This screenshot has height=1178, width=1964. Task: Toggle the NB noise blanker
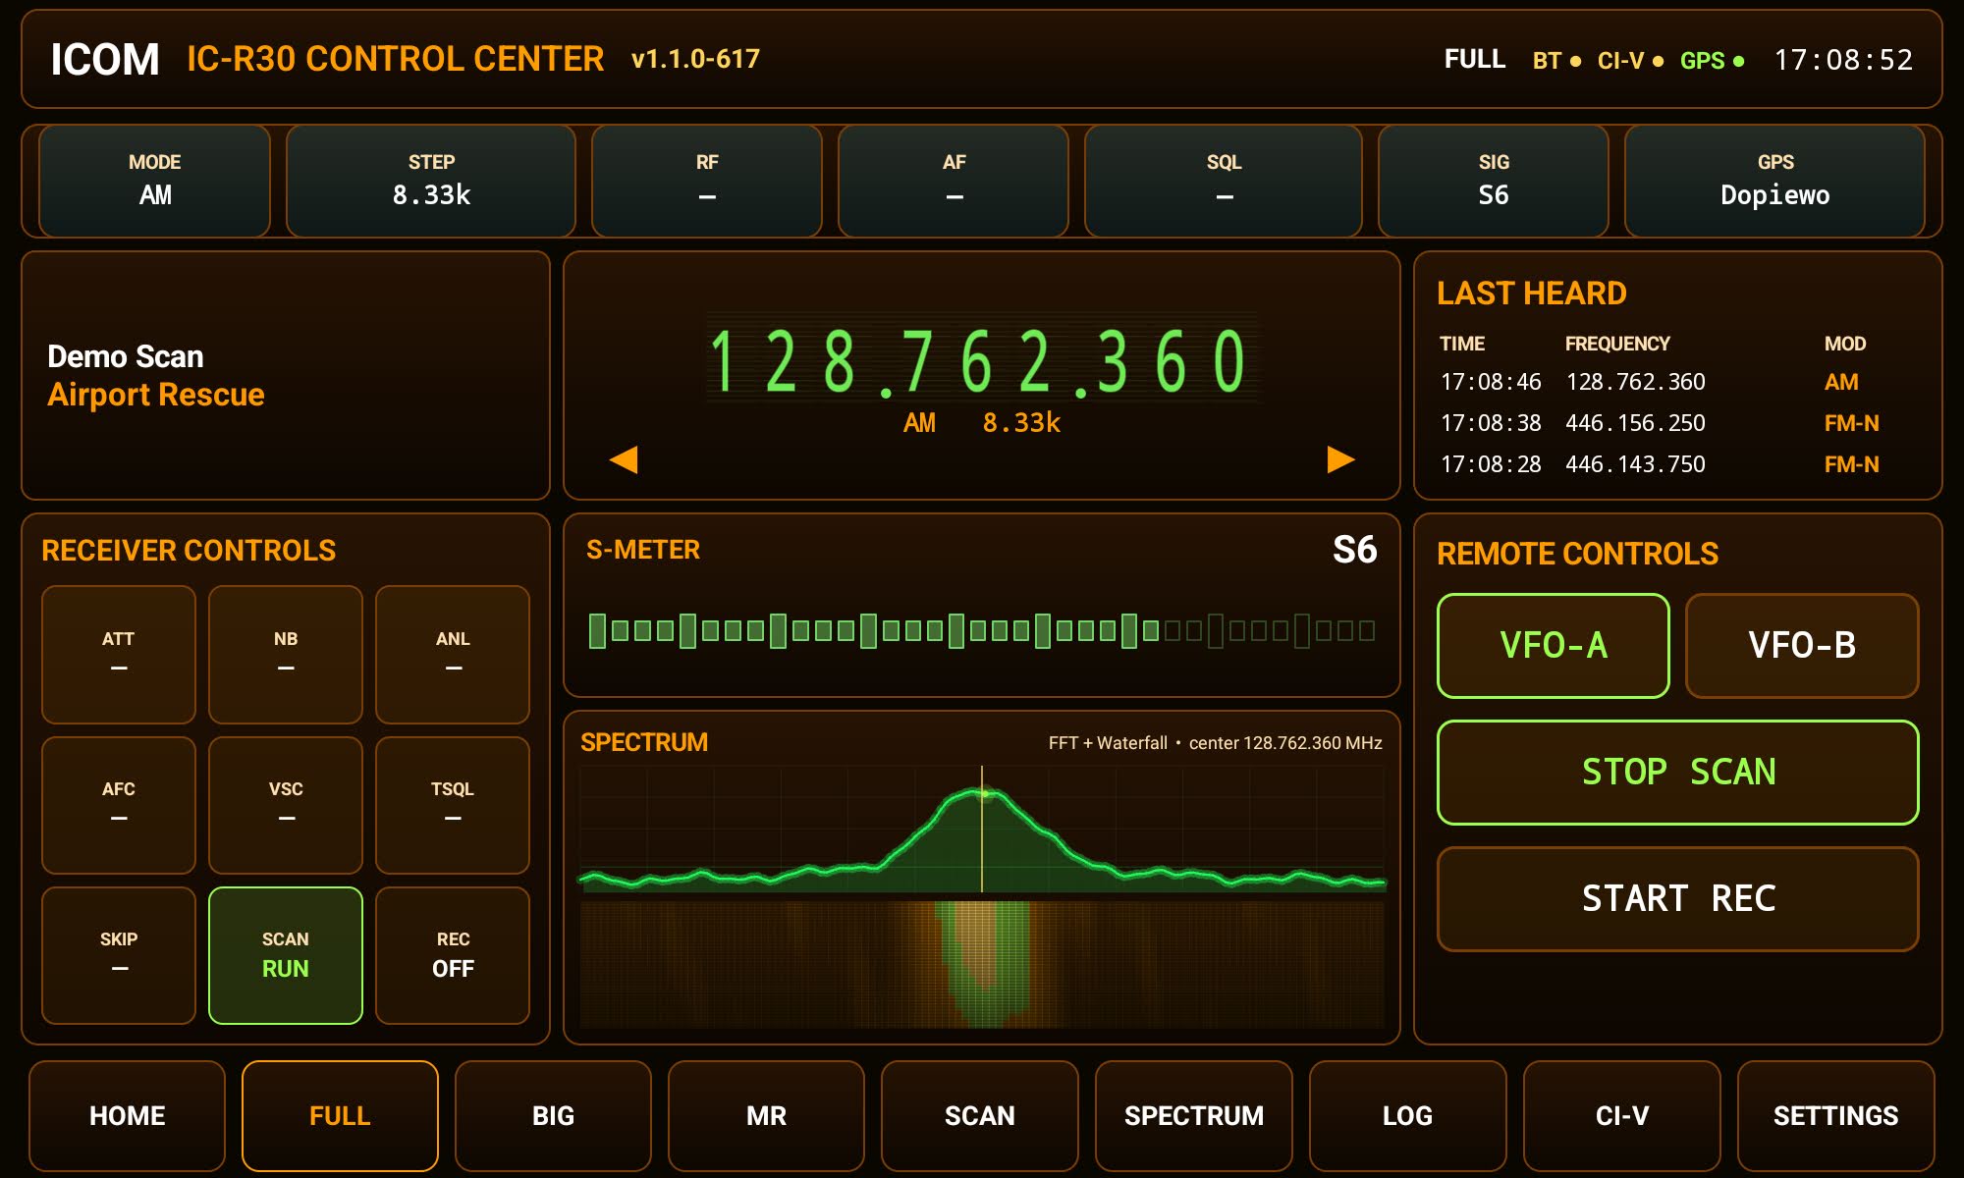tap(286, 655)
